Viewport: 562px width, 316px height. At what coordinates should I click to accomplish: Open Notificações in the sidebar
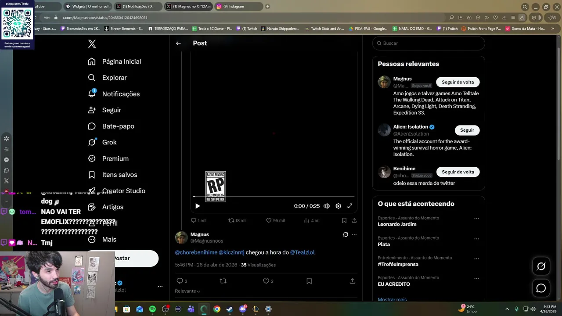coord(114,94)
